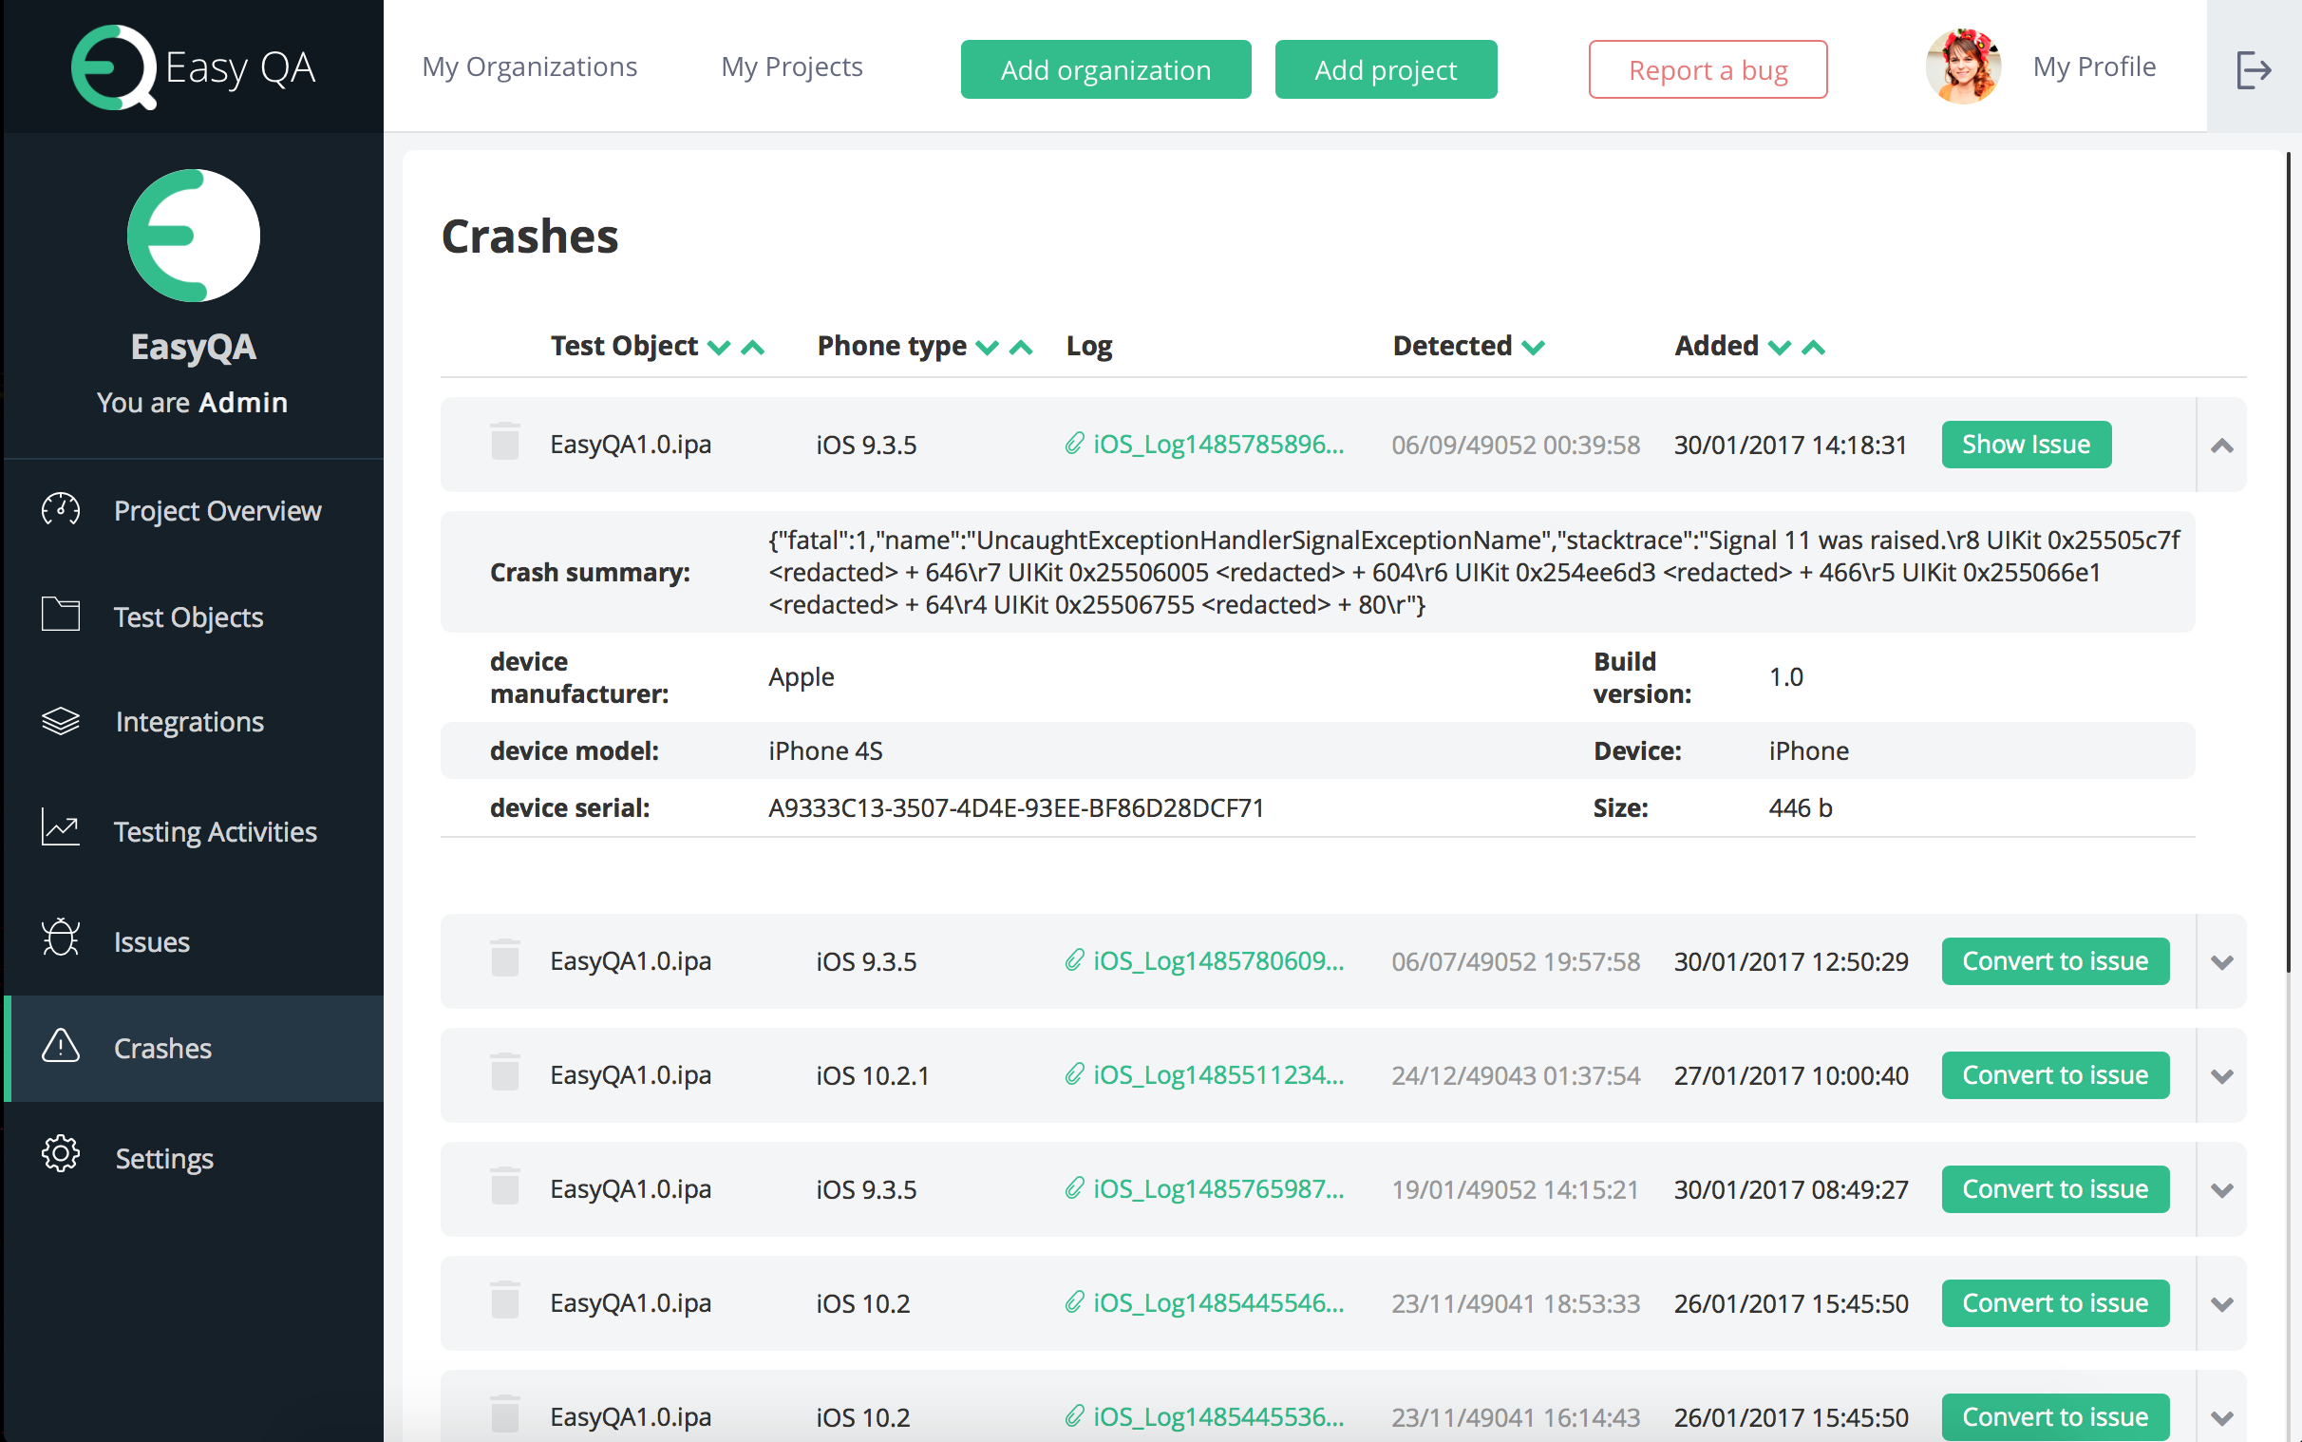This screenshot has width=2302, height=1442.
Task: Click the logout icon in top right corner
Action: coord(2255,68)
